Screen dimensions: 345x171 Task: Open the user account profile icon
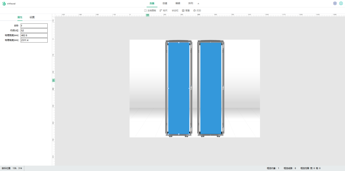[341, 3]
